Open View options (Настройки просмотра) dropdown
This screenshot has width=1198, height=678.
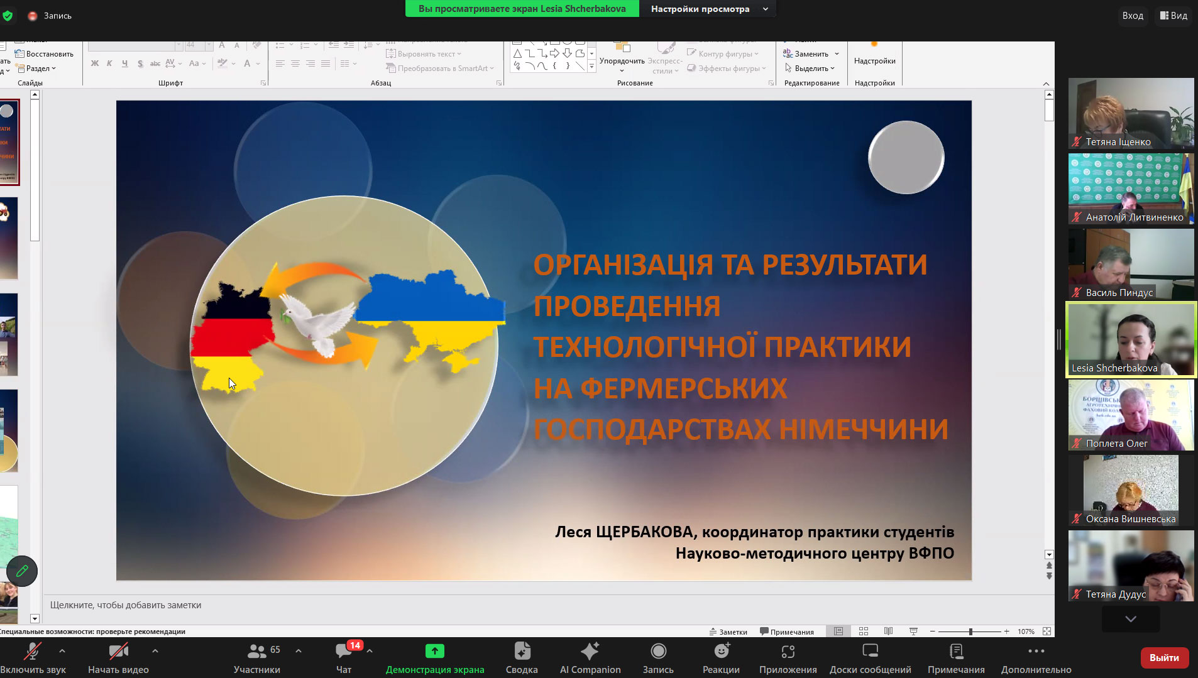(x=708, y=9)
